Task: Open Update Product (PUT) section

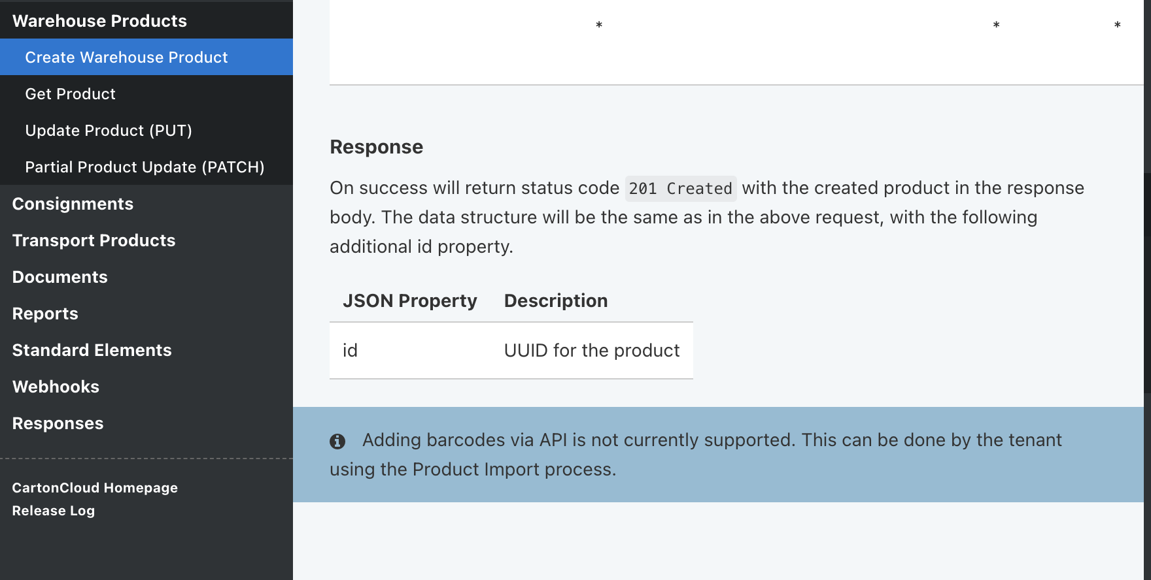Action: (109, 131)
